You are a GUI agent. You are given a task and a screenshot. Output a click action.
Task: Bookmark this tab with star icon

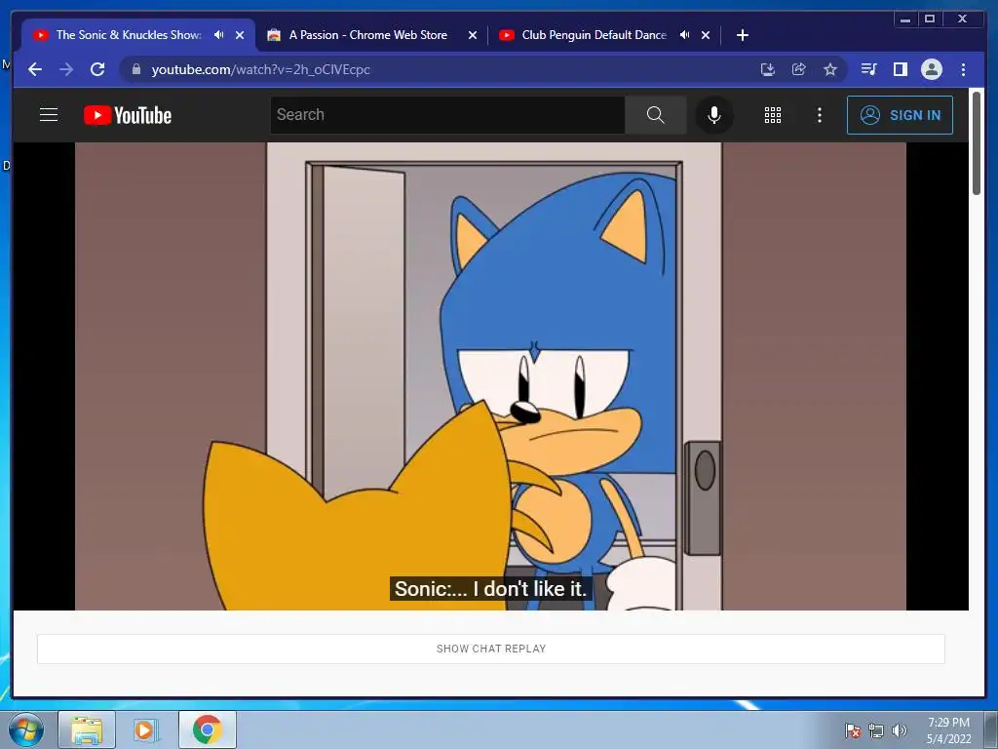coord(830,69)
